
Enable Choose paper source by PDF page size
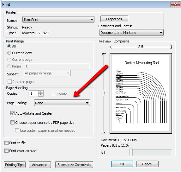[12, 123]
